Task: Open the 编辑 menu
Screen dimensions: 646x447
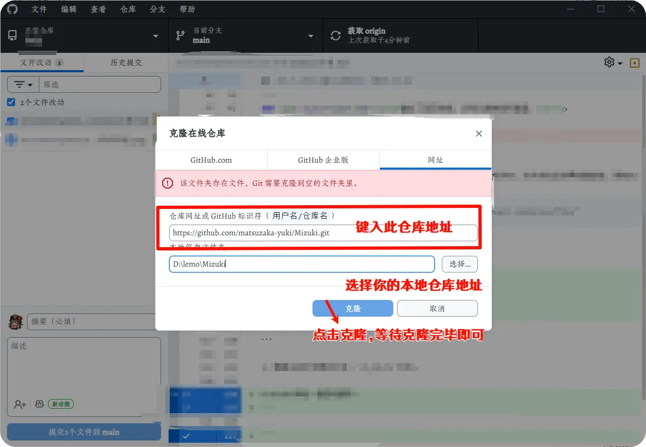Action: click(x=69, y=9)
